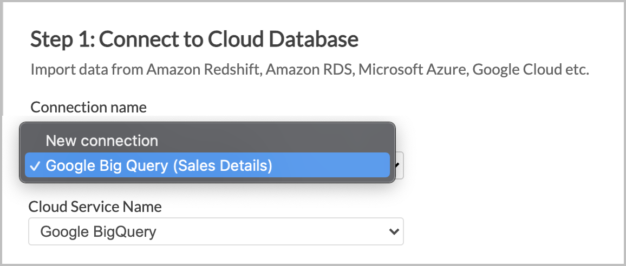Click the "Step 1: Connect to Cloud Database" heading
This screenshot has height=266, width=626.
pos(194,39)
